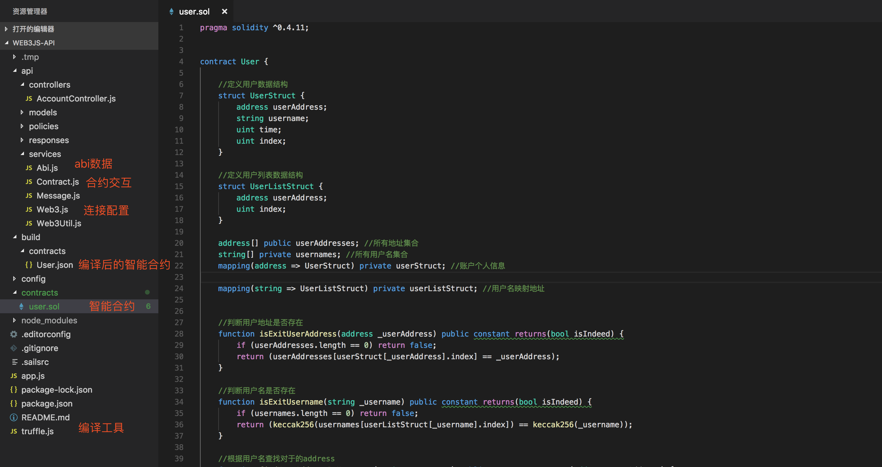Click gear icon beside .editorconfig
Viewport: 882px width, 467px height.
tap(14, 334)
